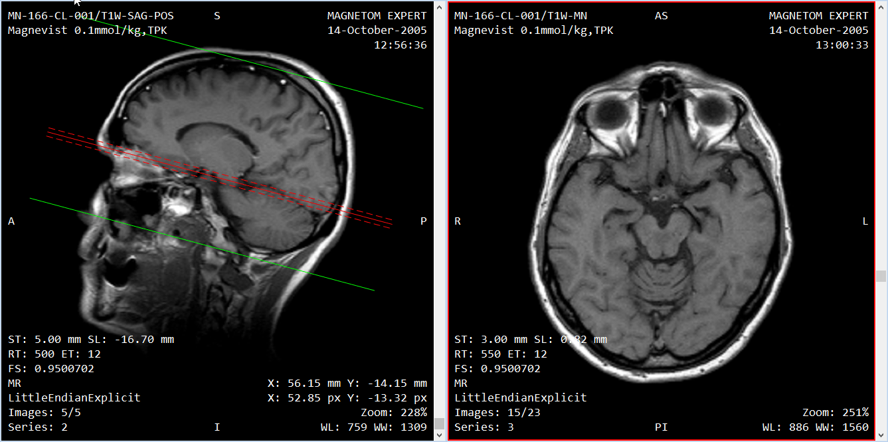Click 'ST: 5.00 mm SL: -16.70 mm'
Screen dimensions: 888x442
tap(91, 340)
